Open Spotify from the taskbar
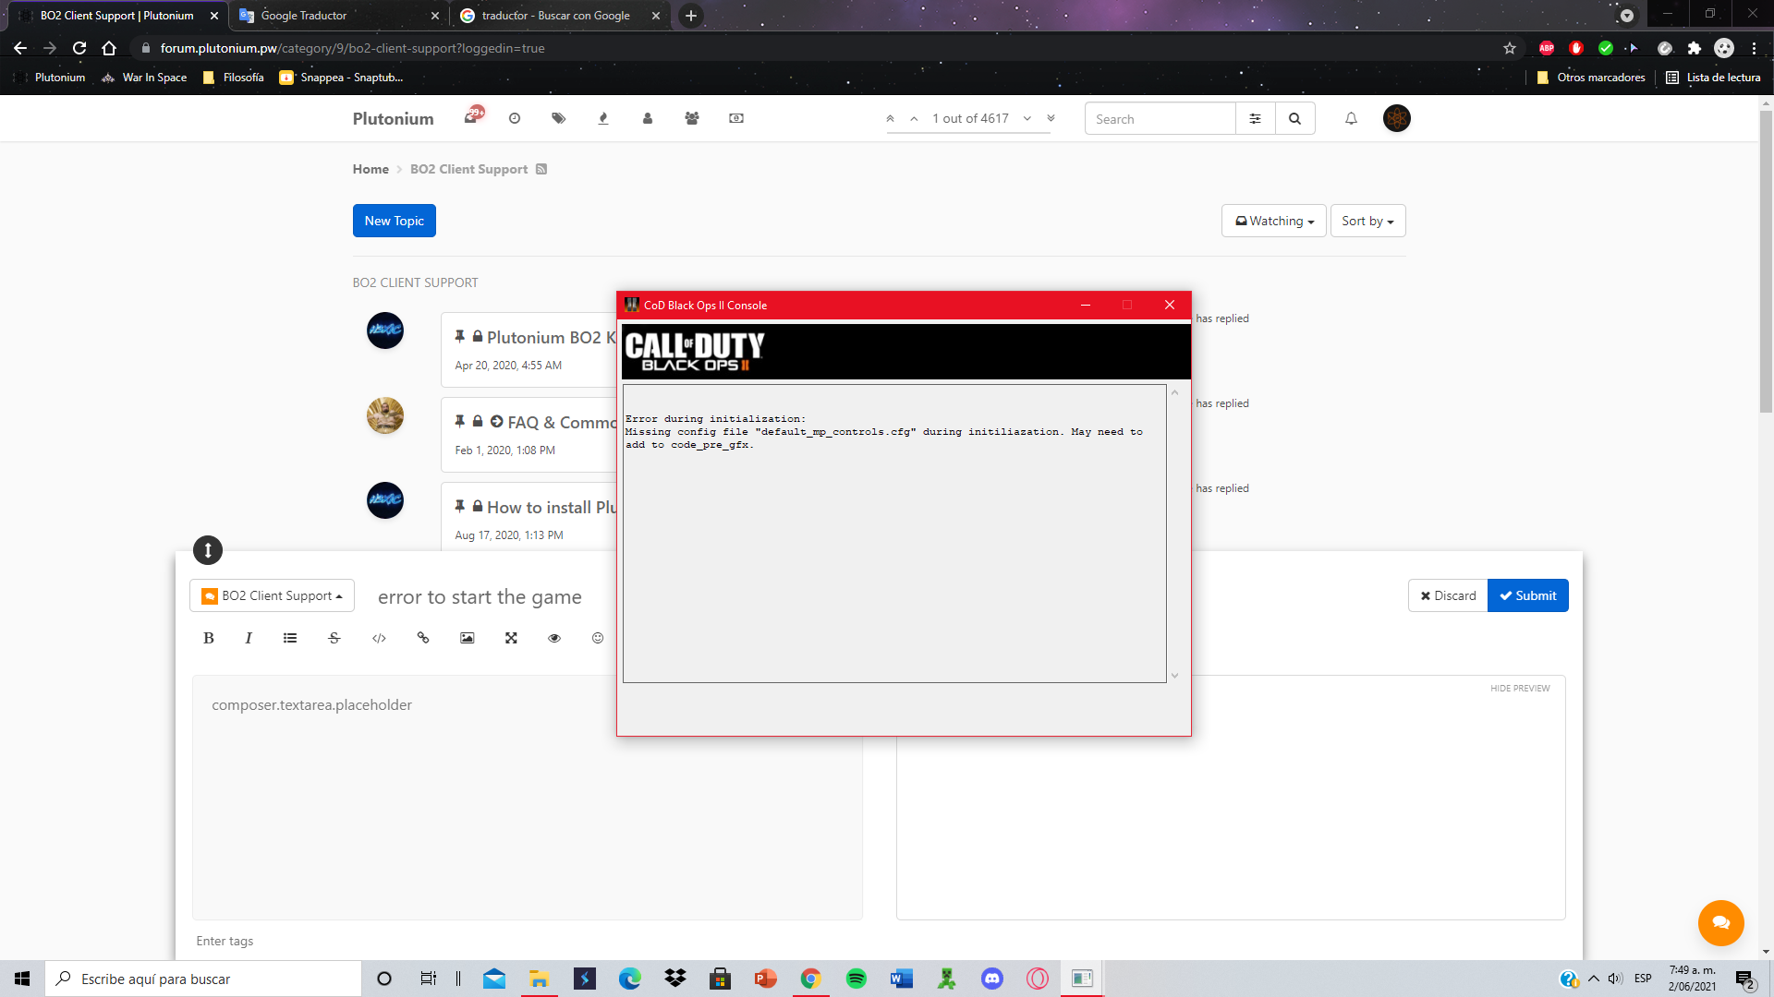The width and height of the screenshot is (1774, 997). click(x=856, y=979)
